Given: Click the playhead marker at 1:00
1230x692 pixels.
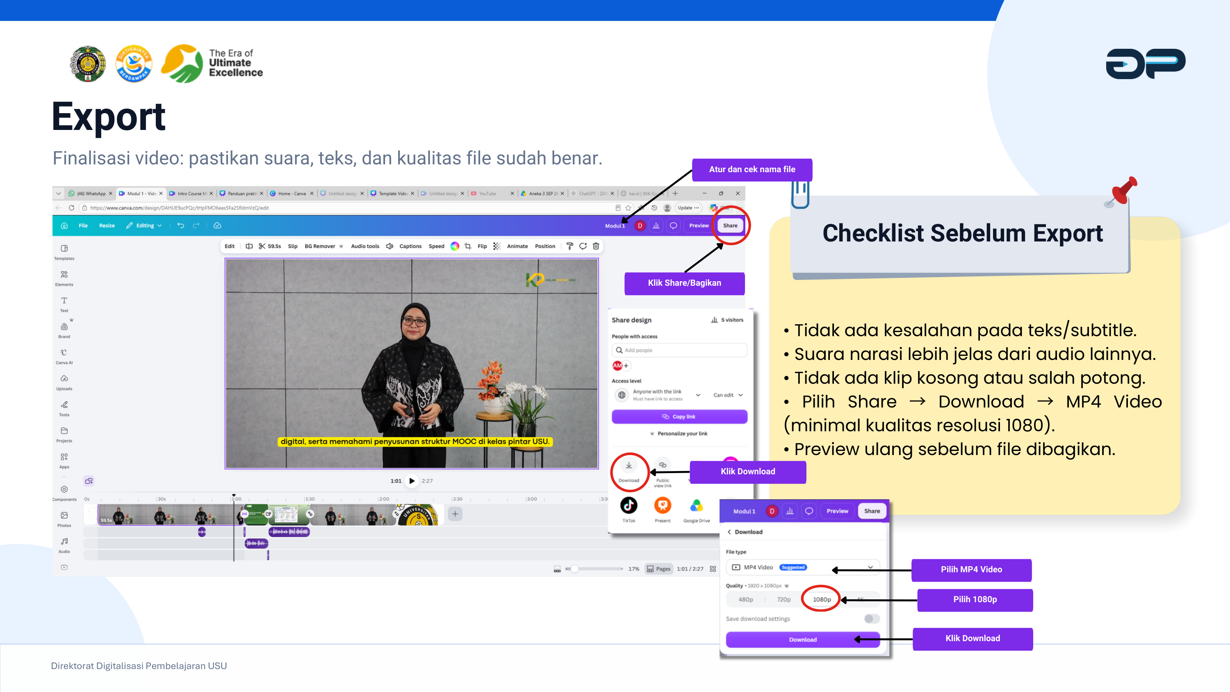Looking at the screenshot, I should coord(233,496).
